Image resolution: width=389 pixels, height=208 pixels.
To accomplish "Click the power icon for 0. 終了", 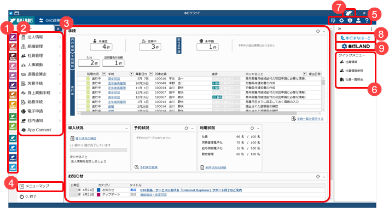I will tap(21, 197).
